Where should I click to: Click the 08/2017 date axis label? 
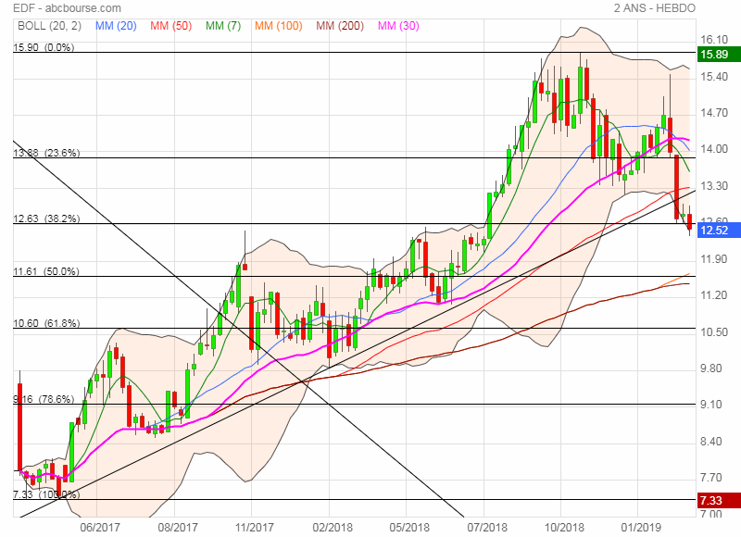[x=178, y=528]
